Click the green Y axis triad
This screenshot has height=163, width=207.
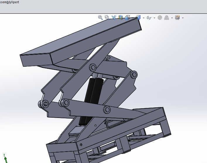point(5,158)
